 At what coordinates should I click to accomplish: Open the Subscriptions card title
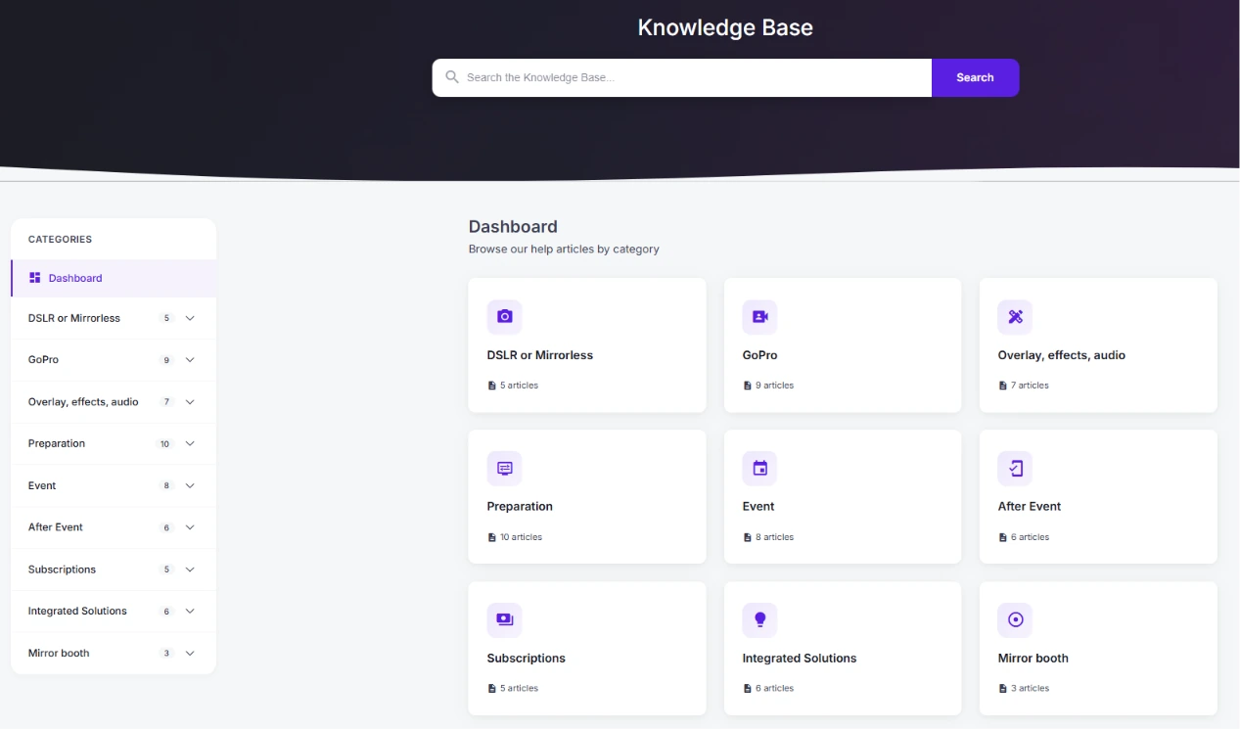click(x=527, y=658)
